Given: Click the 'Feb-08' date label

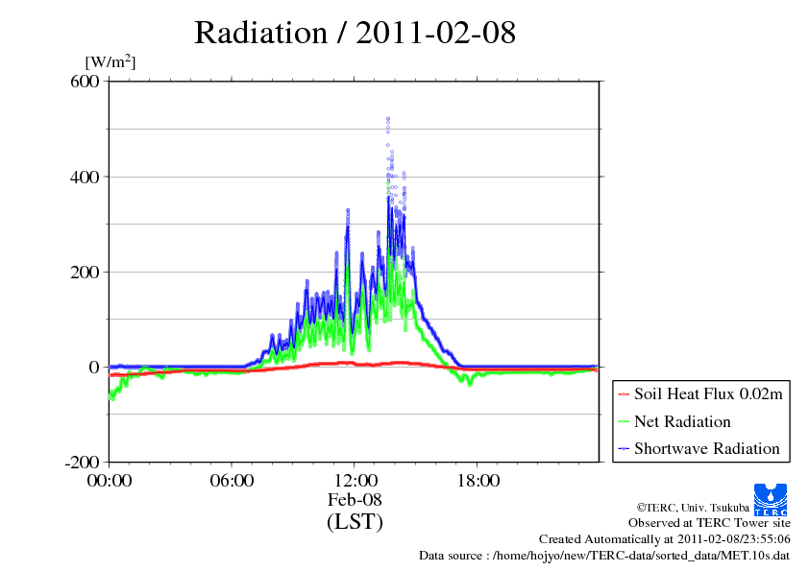Looking at the screenshot, I should point(355,500).
